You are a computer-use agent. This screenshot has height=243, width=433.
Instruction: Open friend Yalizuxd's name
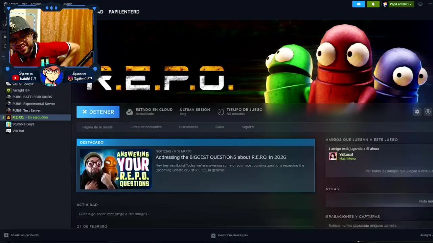[346, 154]
